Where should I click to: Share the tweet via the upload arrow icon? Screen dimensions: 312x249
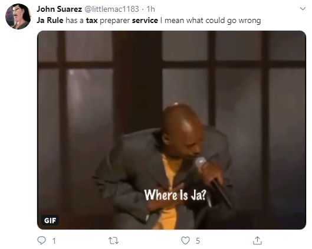(257, 240)
